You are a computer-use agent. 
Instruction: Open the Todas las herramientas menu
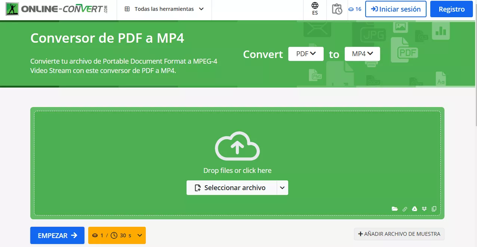pos(164,9)
